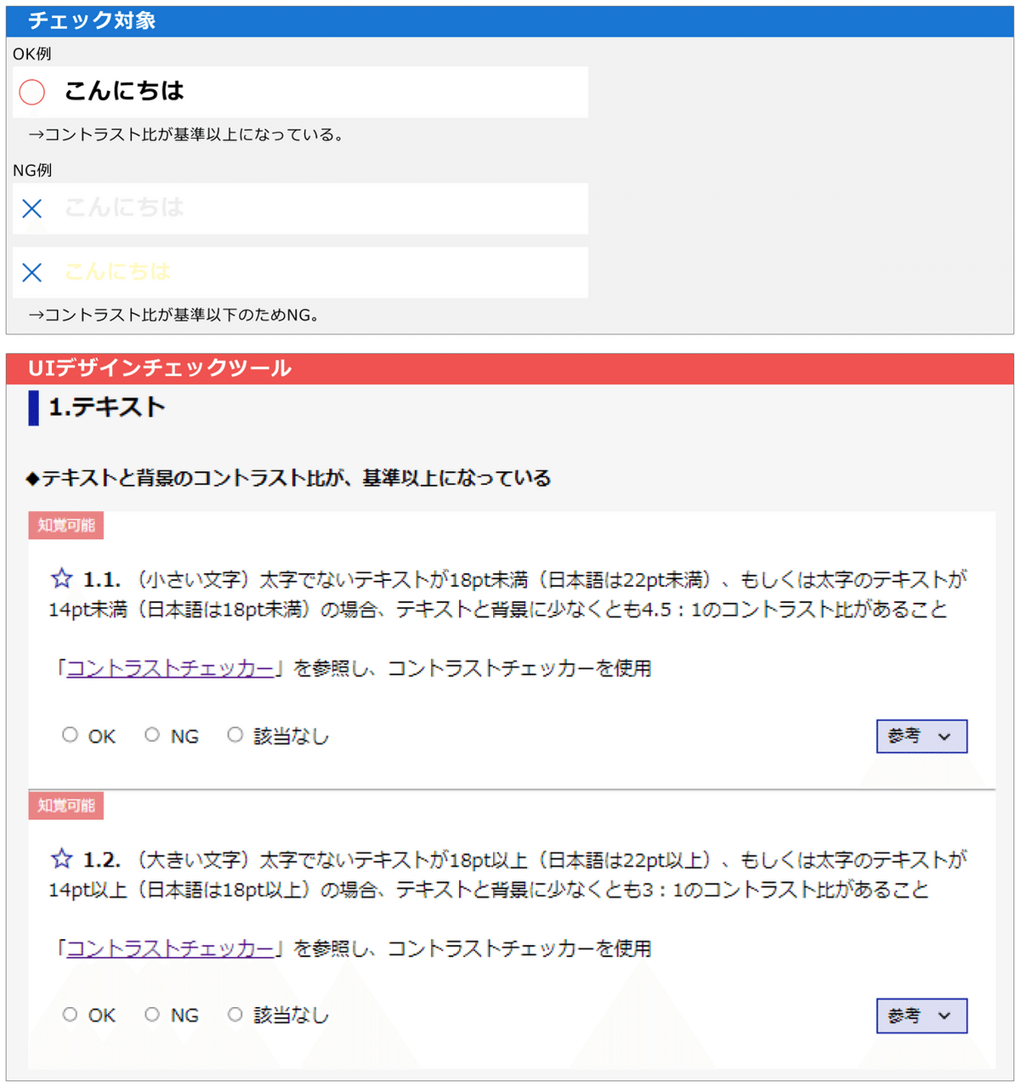The width and height of the screenshot is (1020, 1087).
Task: Select the OK radio for item 1.2
Action: (x=70, y=1013)
